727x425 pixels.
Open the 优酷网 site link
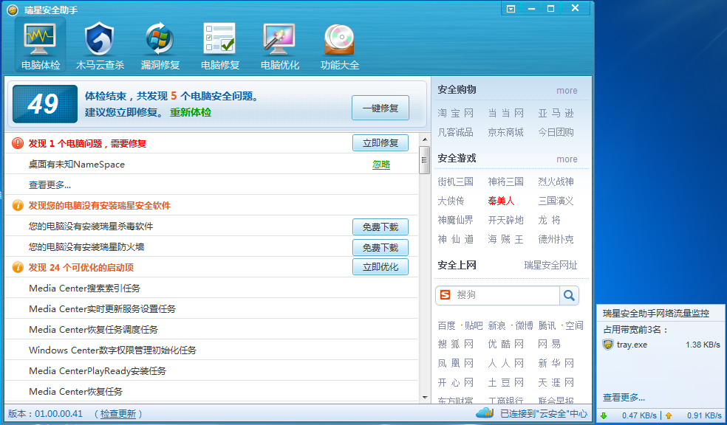pyautogui.click(x=505, y=344)
